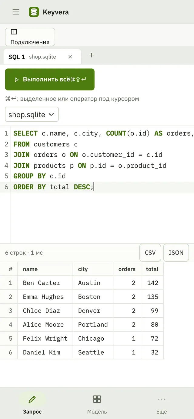
Task: Click the Seattle city cell
Action: (93, 352)
